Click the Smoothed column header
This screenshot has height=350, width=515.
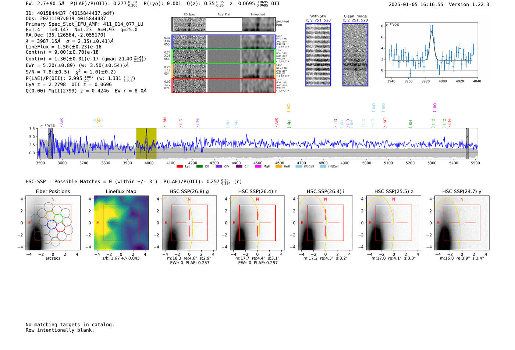point(258,15)
